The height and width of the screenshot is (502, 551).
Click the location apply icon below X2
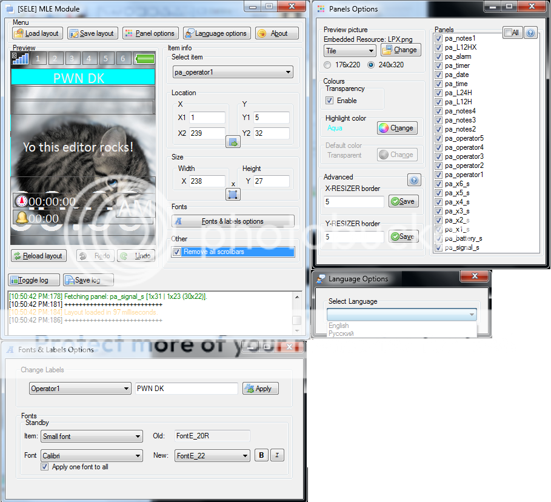coord(233,142)
